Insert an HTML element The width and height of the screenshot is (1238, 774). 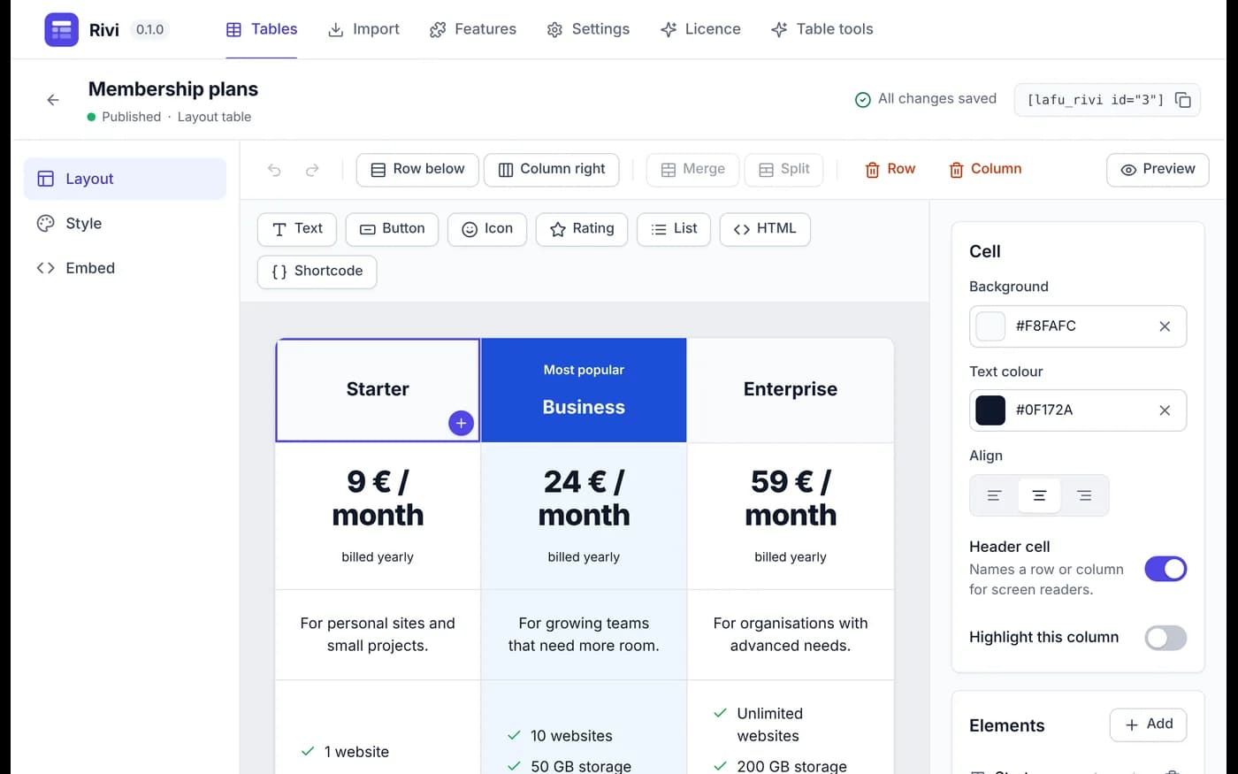click(x=765, y=229)
